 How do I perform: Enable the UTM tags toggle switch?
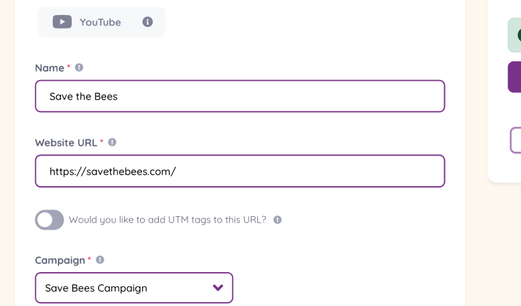[49, 219]
